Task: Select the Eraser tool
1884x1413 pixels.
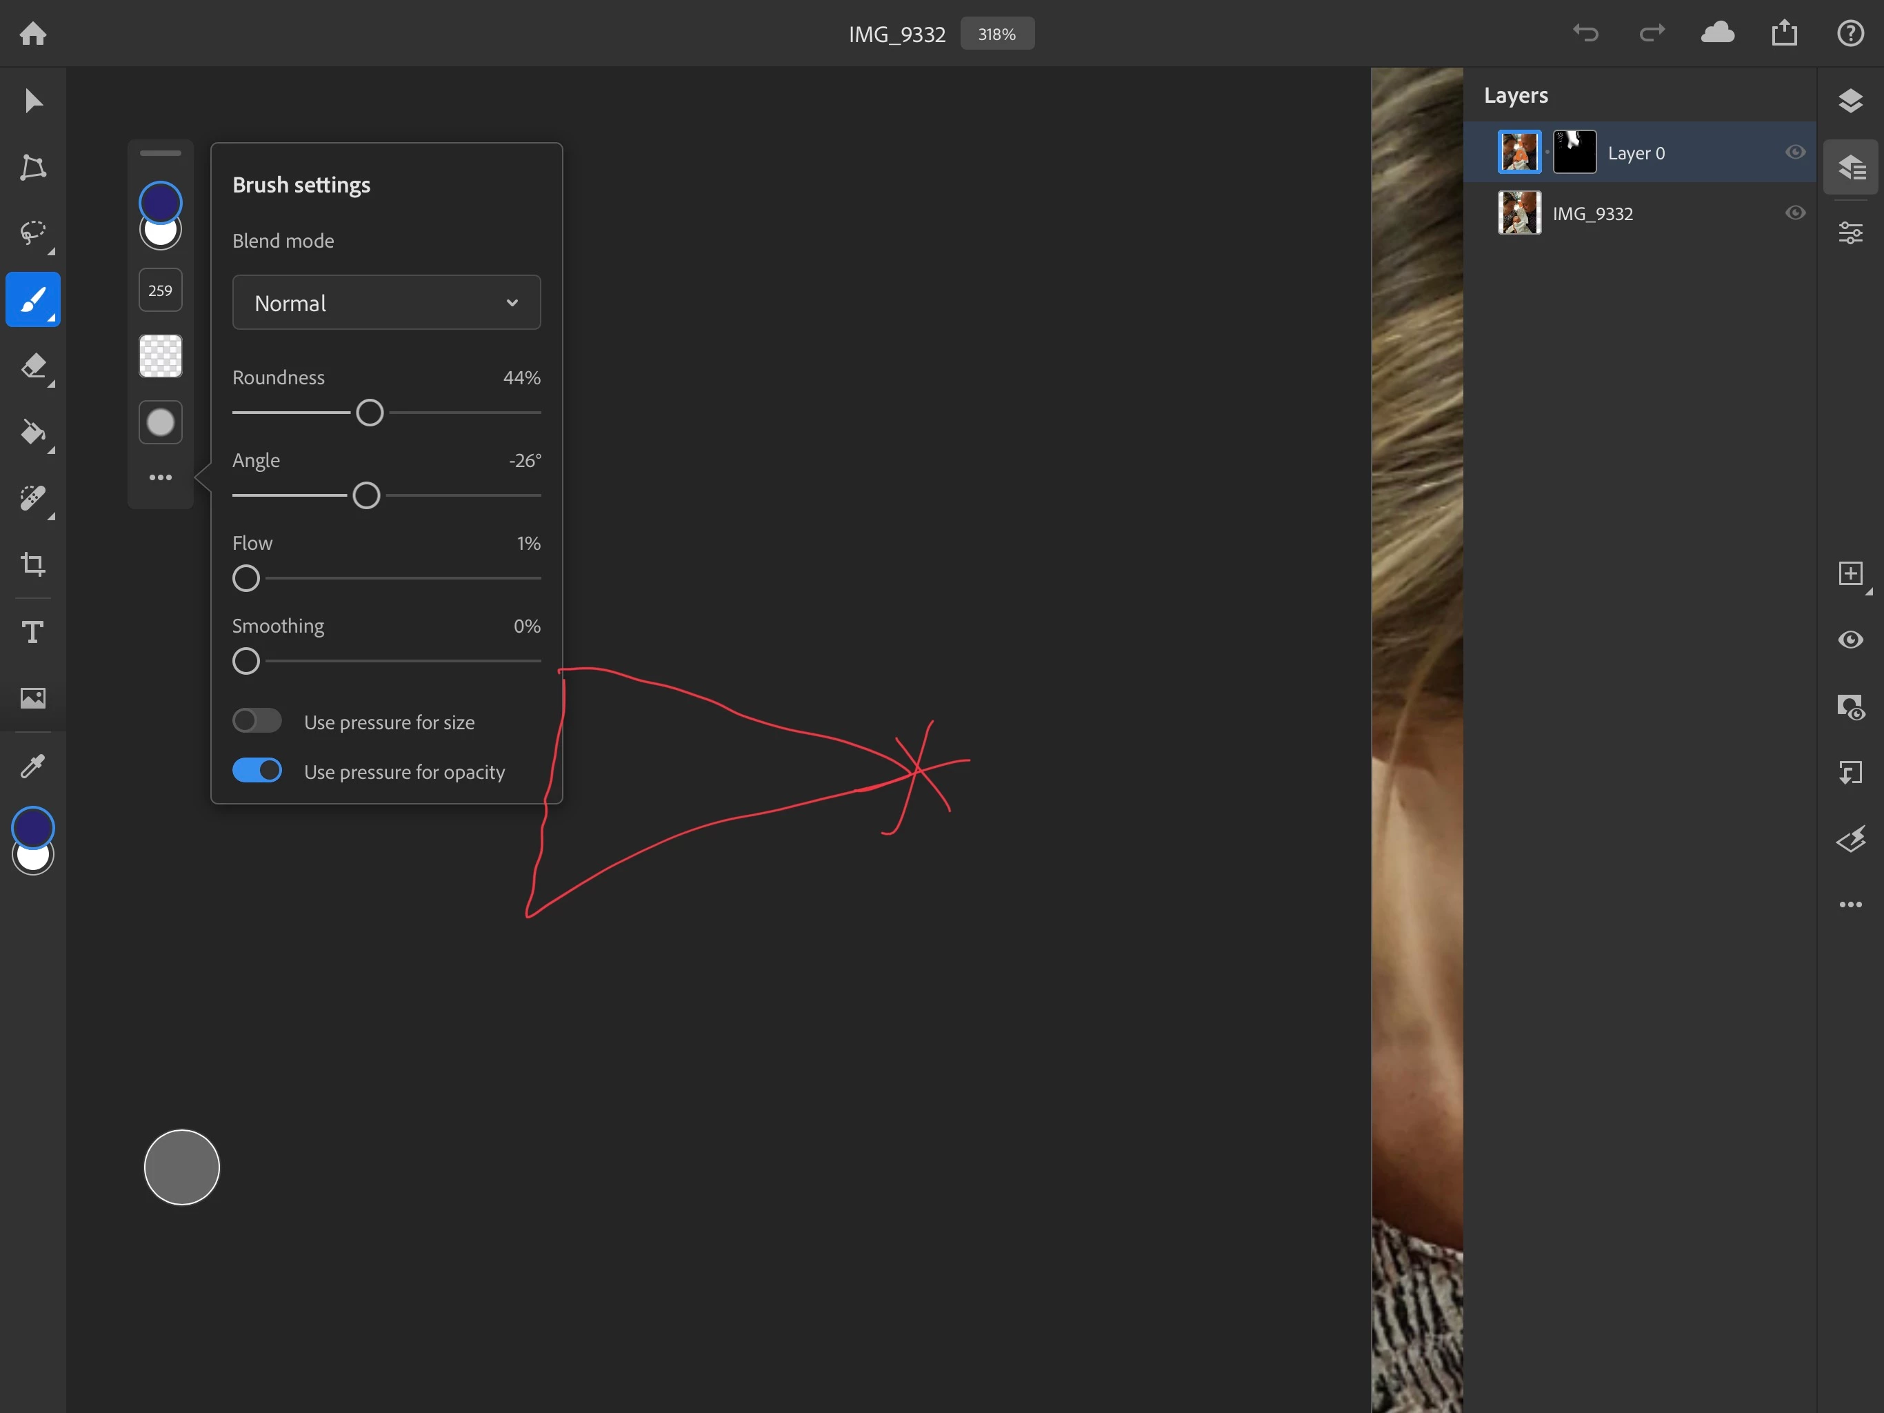Action: (33, 366)
